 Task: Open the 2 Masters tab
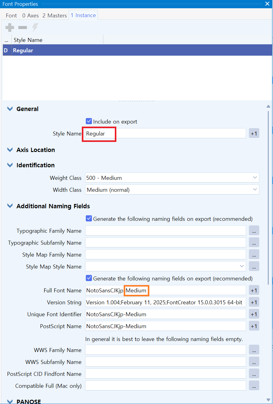coord(54,15)
